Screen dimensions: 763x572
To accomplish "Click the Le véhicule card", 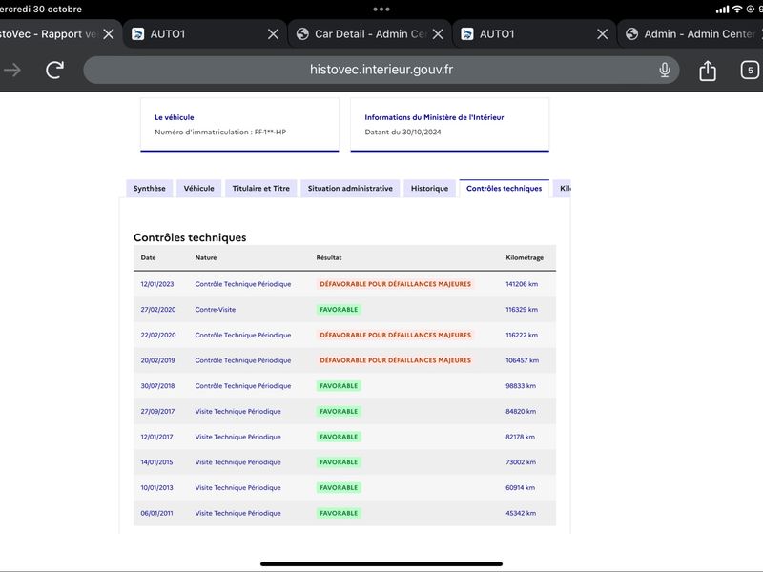I will pyautogui.click(x=240, y=125).
